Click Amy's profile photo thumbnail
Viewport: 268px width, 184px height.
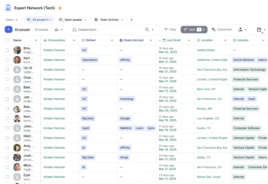point(17,148)
